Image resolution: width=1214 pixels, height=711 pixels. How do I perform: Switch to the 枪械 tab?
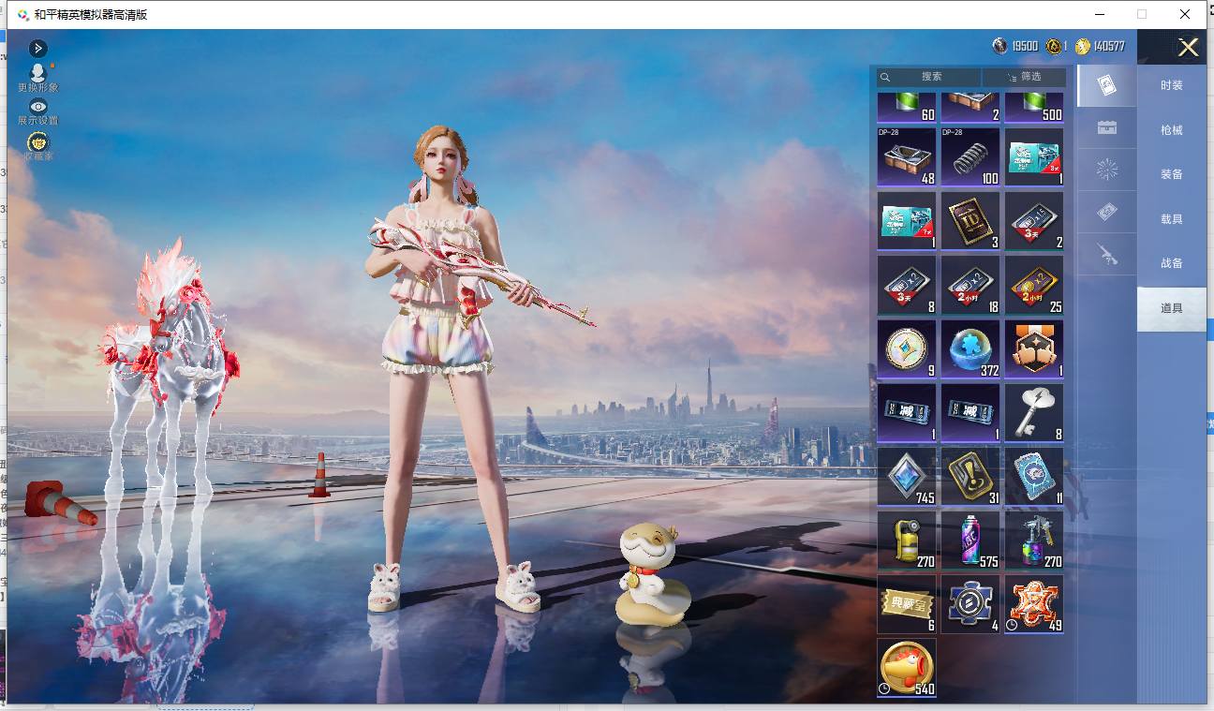coord(1171,130)
